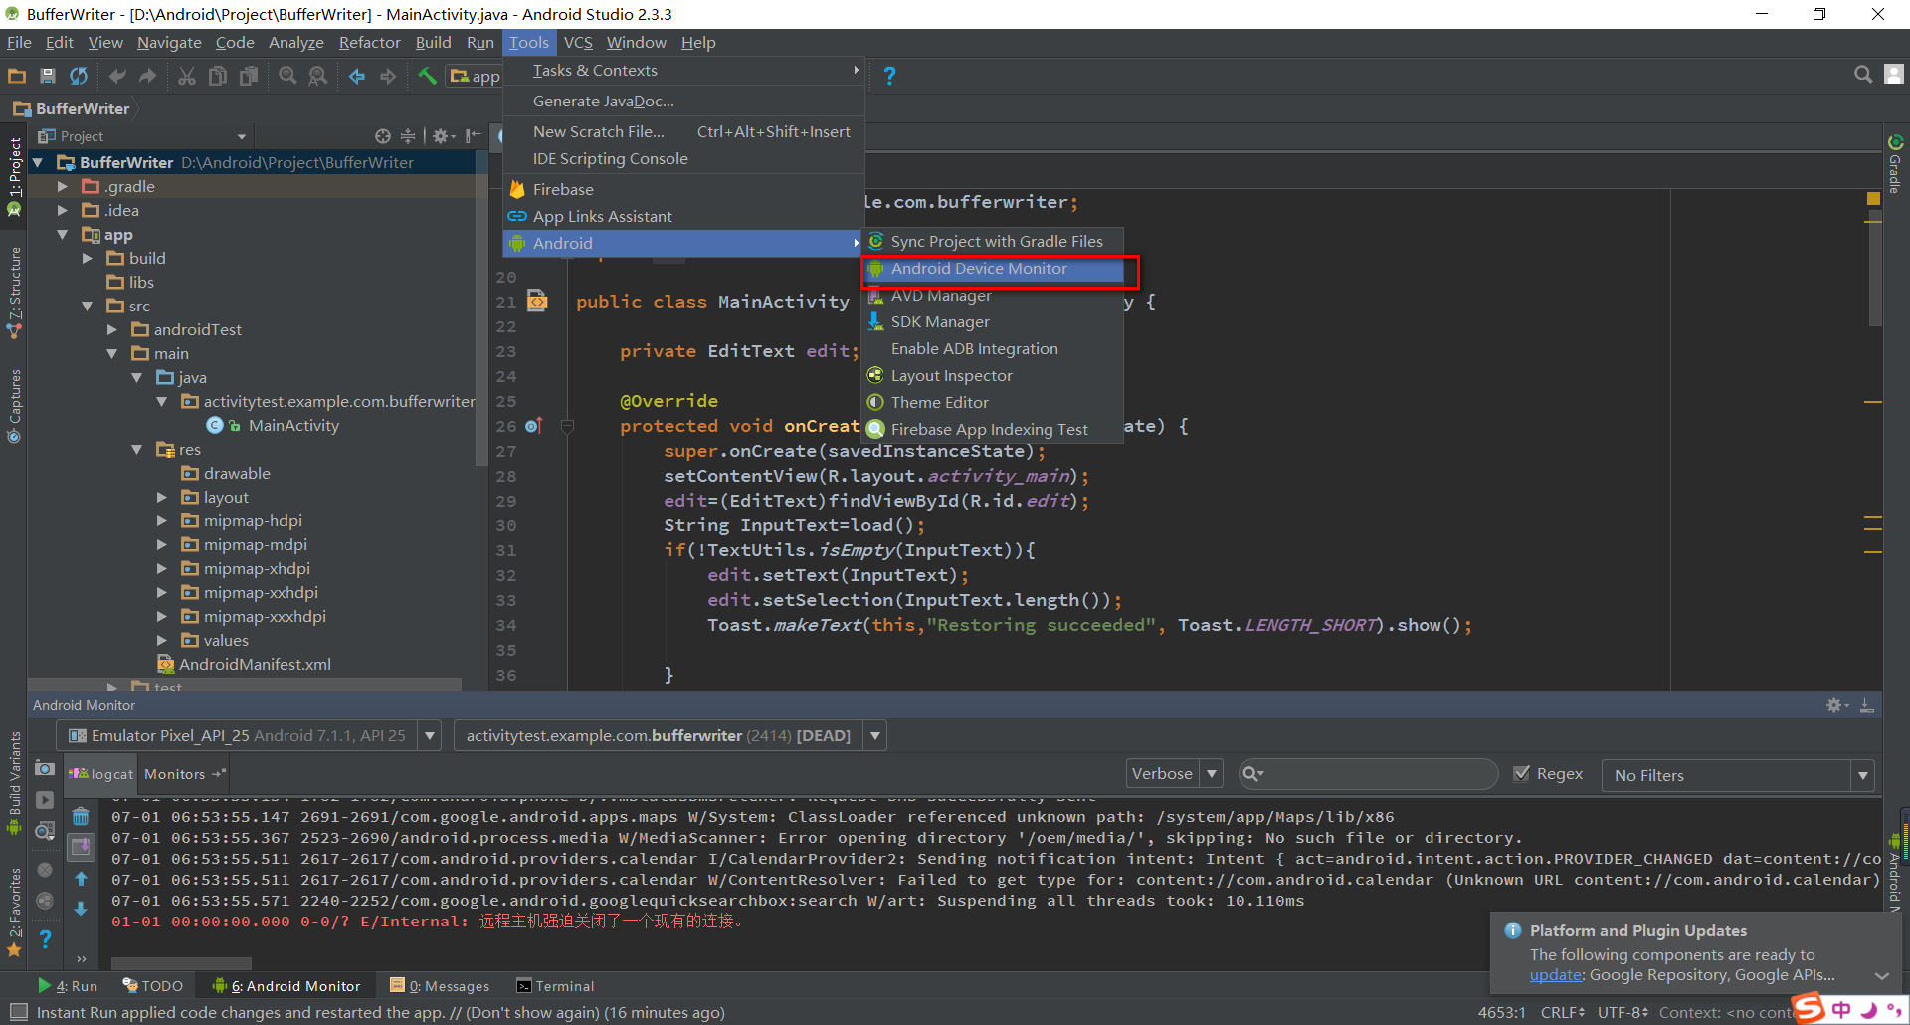Collapse the src folder node
This screenshot has width=1910, height=1025.
88,306
